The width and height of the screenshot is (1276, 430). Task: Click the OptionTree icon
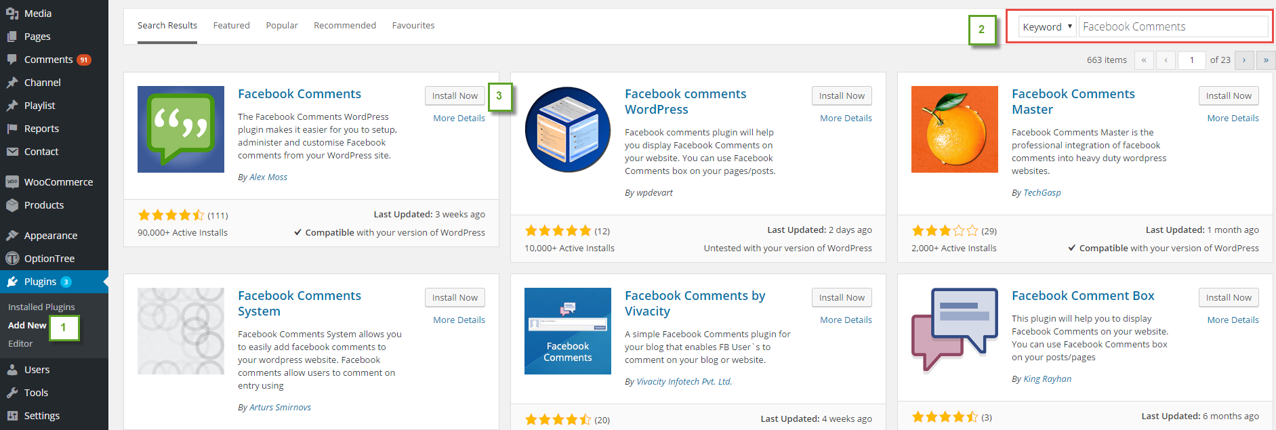pos(12,259)
